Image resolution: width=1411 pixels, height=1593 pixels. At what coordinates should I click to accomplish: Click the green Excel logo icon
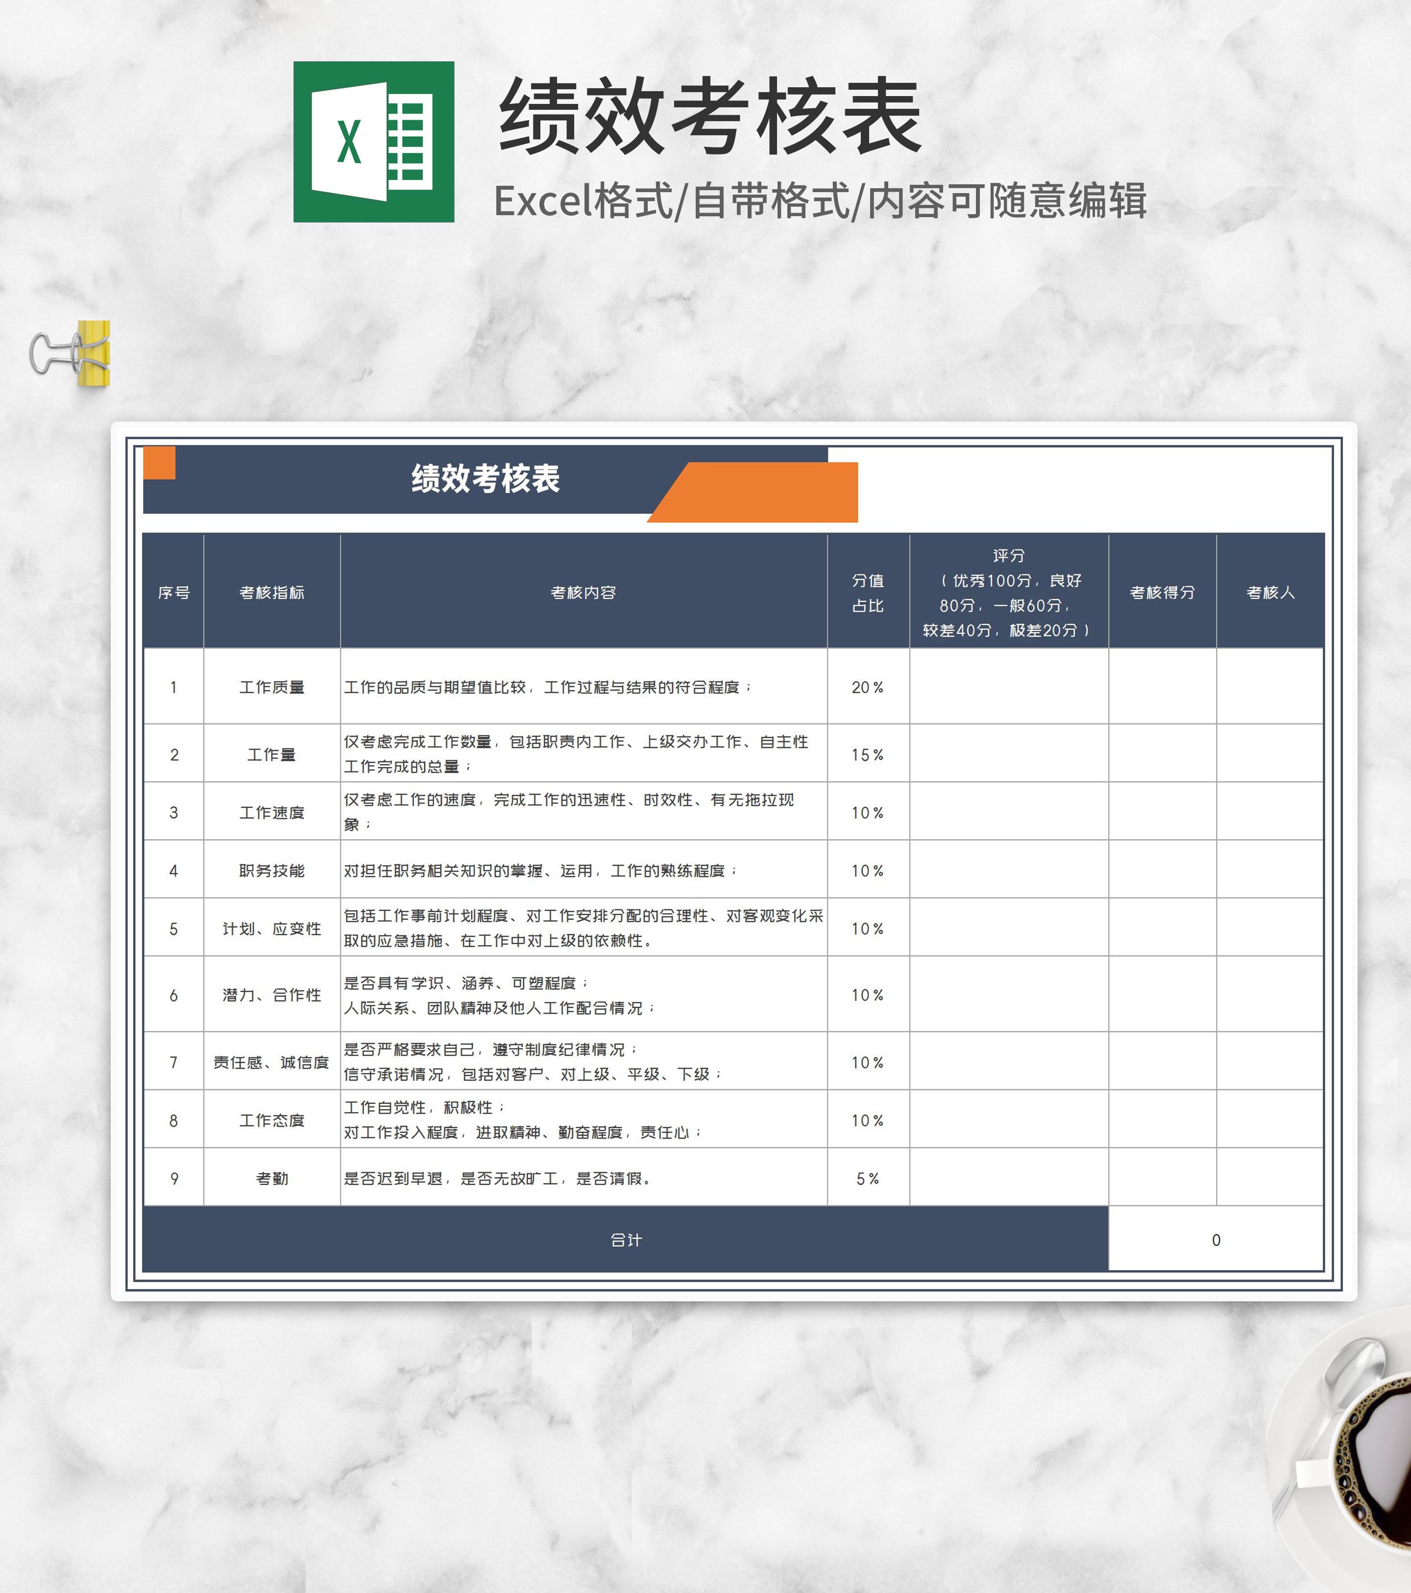[373, 142]
